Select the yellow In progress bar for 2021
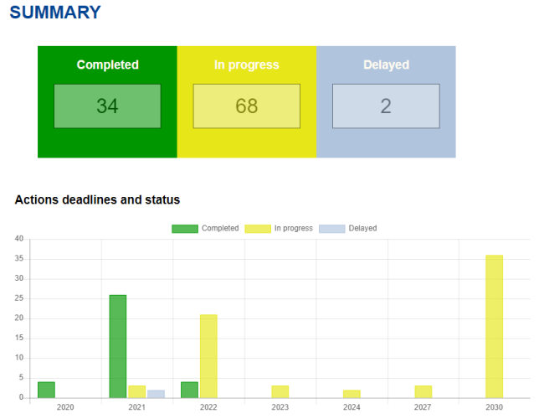The width and height of the screenshot is (544, 419). [x=137, y=392]
